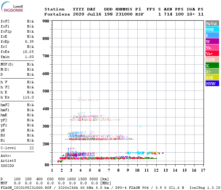Click the 3000 distance column heading

point(93,179)
